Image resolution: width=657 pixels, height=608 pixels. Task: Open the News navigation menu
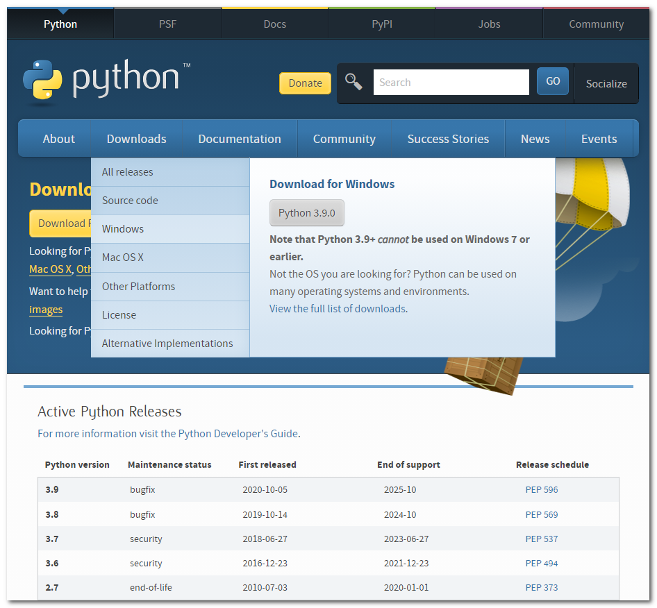click(535, 139)
